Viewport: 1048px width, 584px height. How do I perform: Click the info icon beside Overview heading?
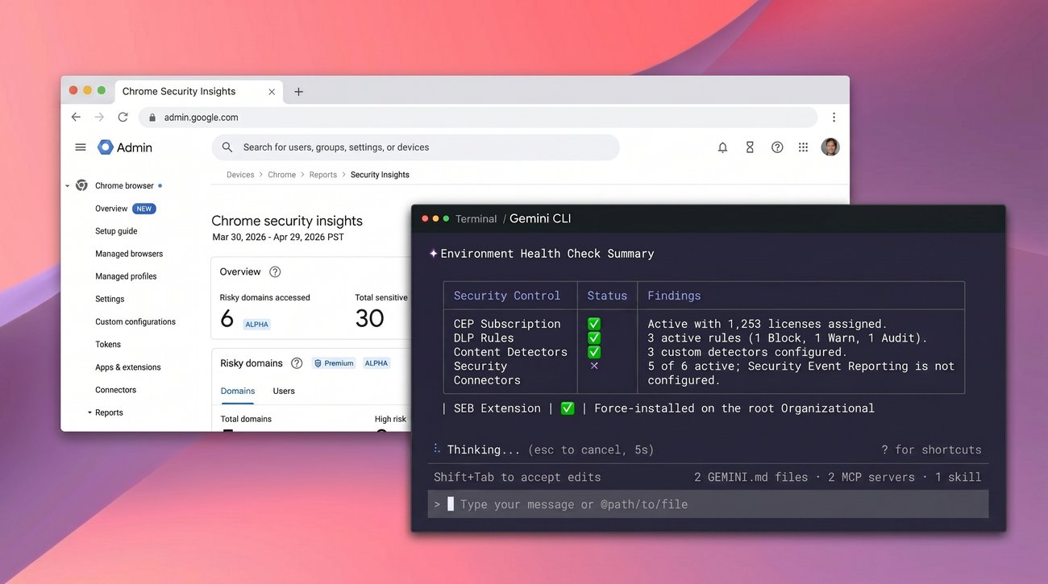275,272
